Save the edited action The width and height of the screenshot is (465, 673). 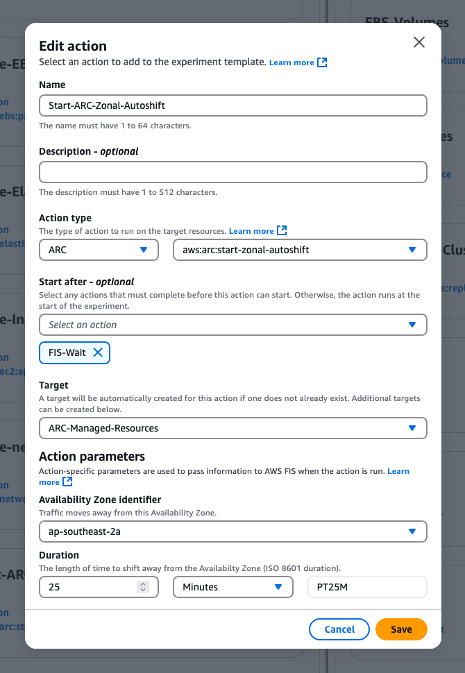[x=401, y=629]
